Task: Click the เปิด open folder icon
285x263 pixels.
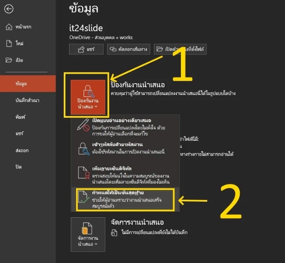Action: (9, 60)
